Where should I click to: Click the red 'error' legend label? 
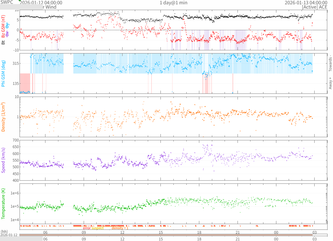click(87, 228)
